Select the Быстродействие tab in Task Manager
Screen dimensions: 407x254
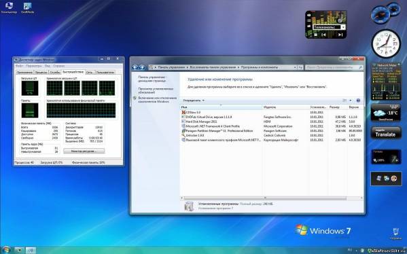(x=73, y=72)
